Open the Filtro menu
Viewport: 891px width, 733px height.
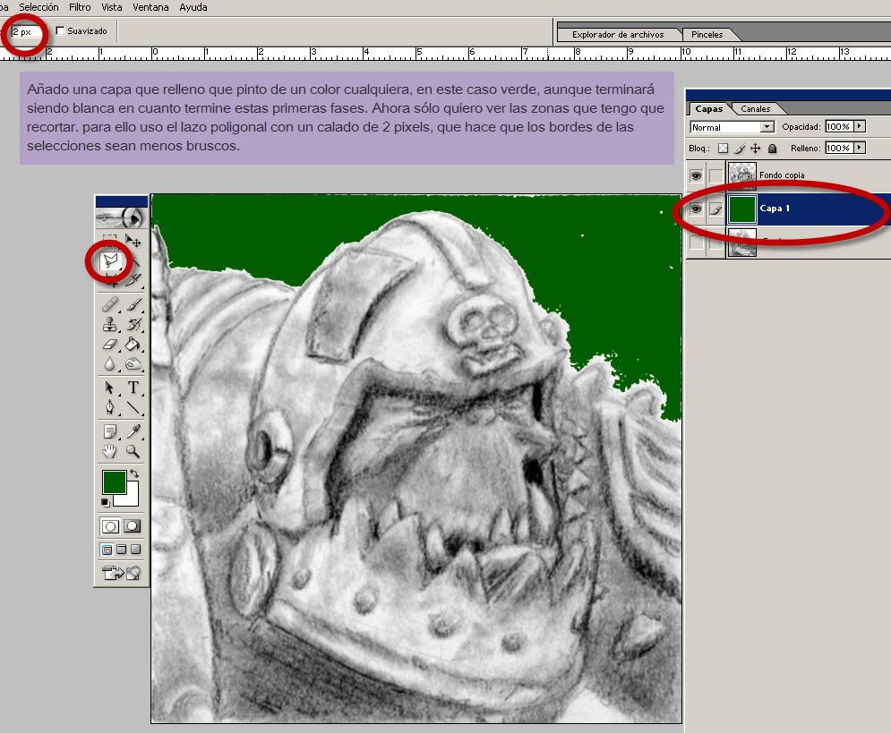click(x=80, y=7)
